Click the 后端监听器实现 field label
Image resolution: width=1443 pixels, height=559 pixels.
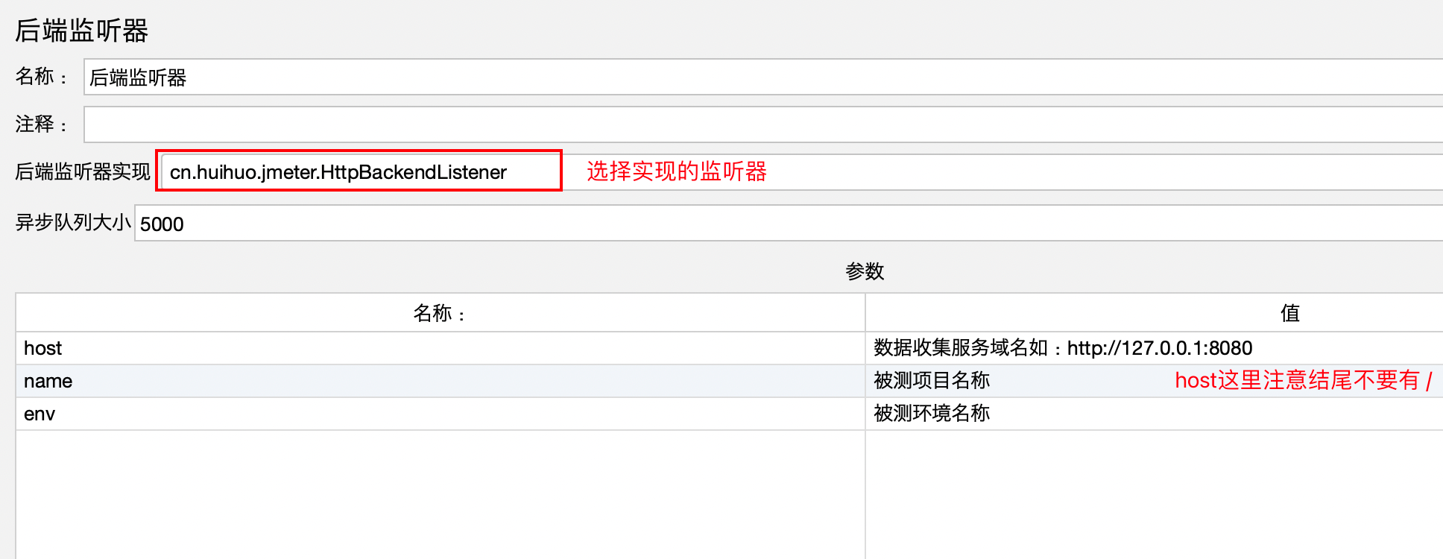point(83,172)
